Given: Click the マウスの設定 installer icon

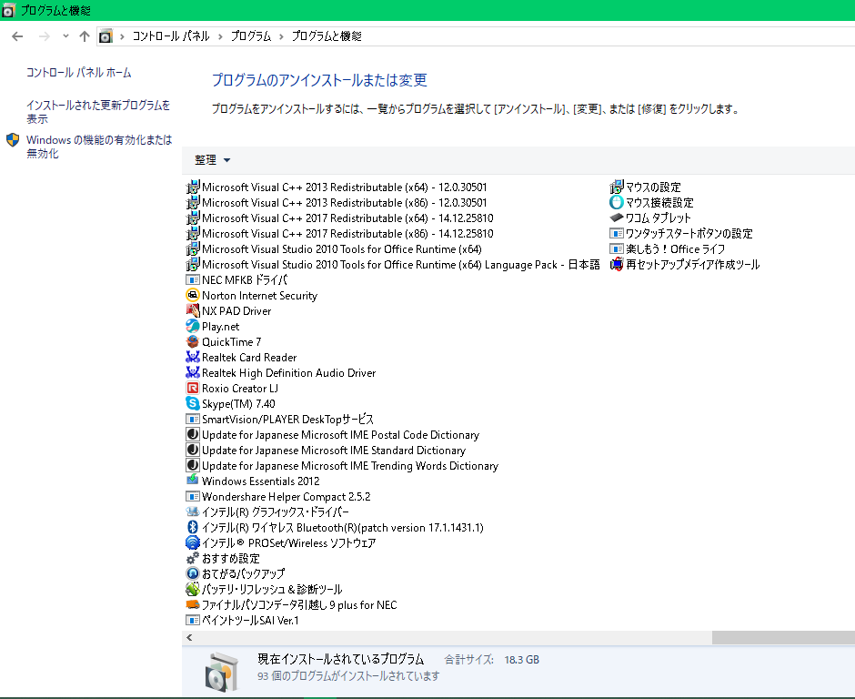Looking at the screenshot, I should point(616,187).
